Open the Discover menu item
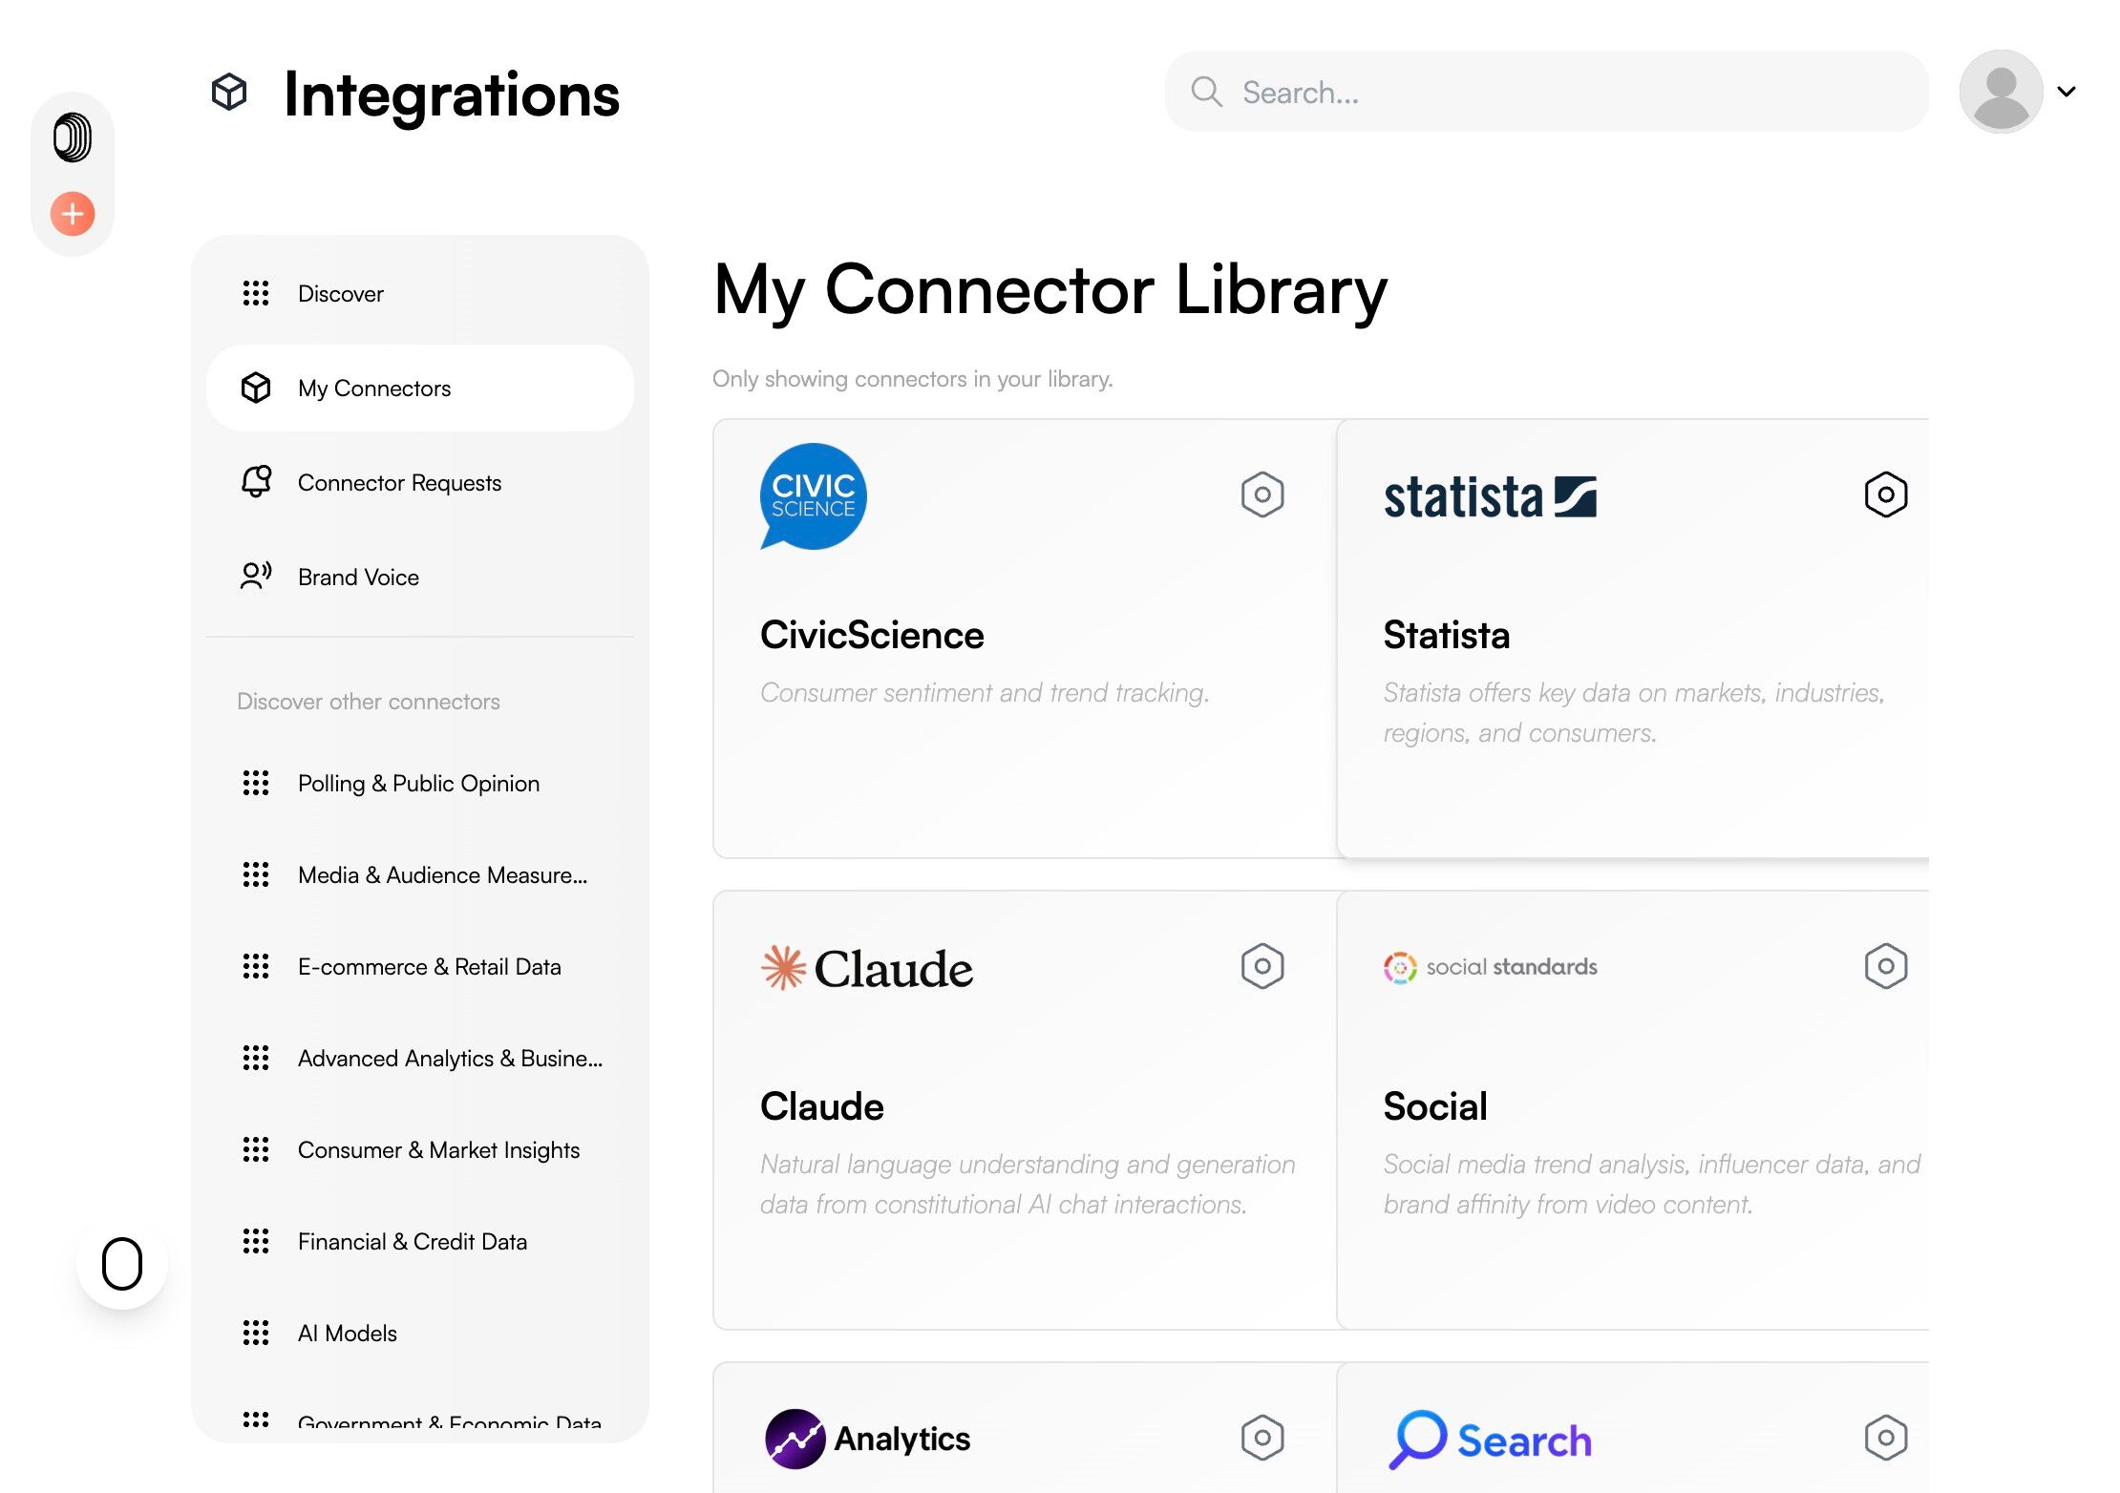The width and height of the screenshot is (2120, 1493). pos(340,294)
